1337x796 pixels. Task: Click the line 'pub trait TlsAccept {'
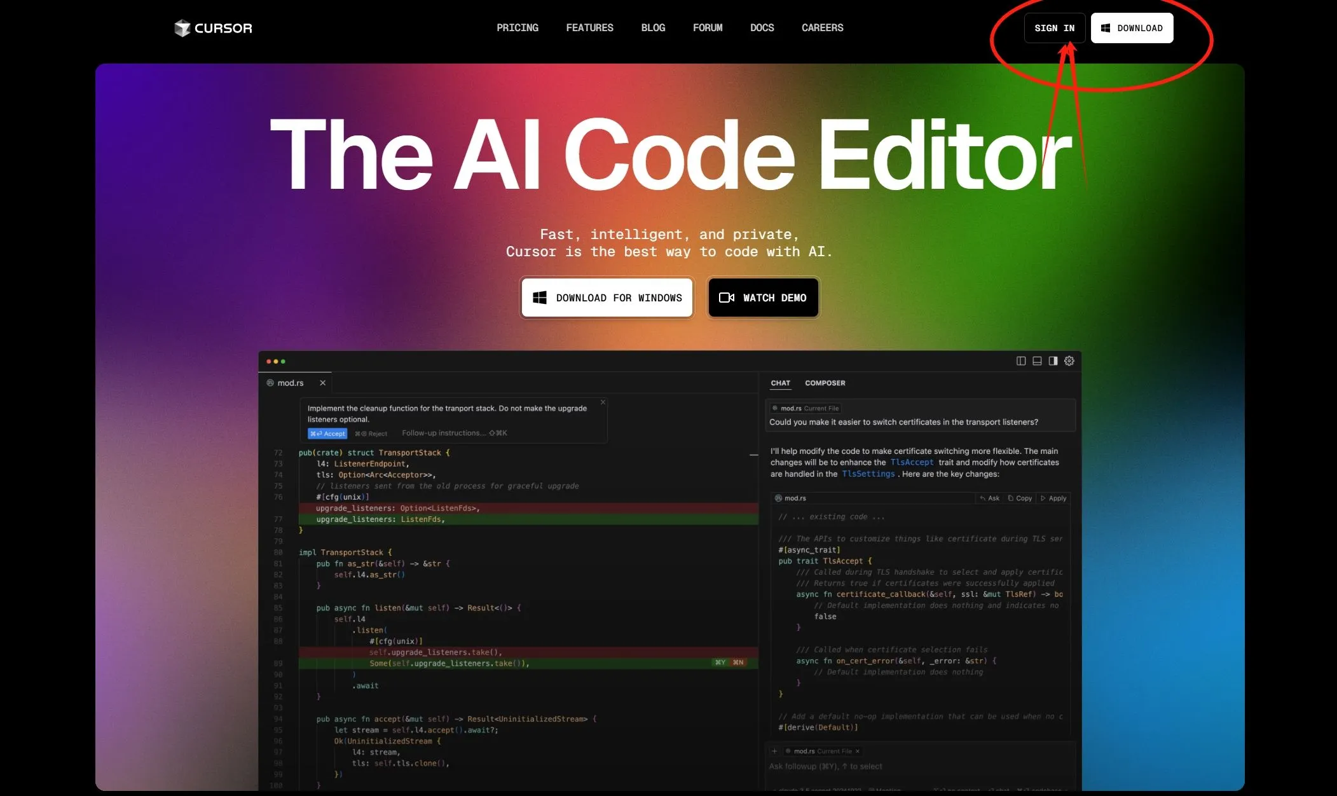825,561
